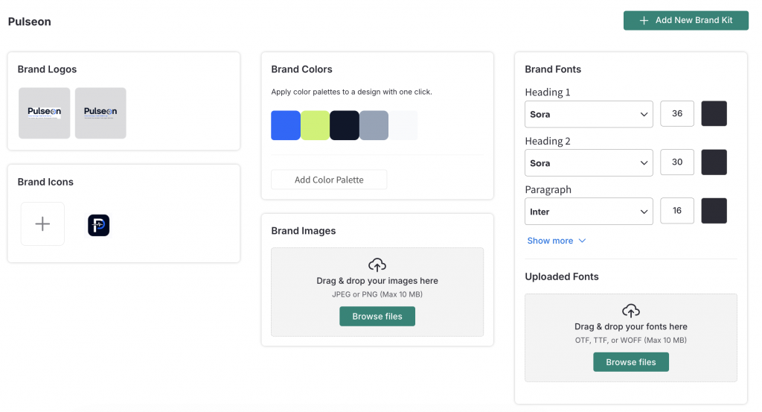Pick the near-white brand color swatch

point(403,125)
